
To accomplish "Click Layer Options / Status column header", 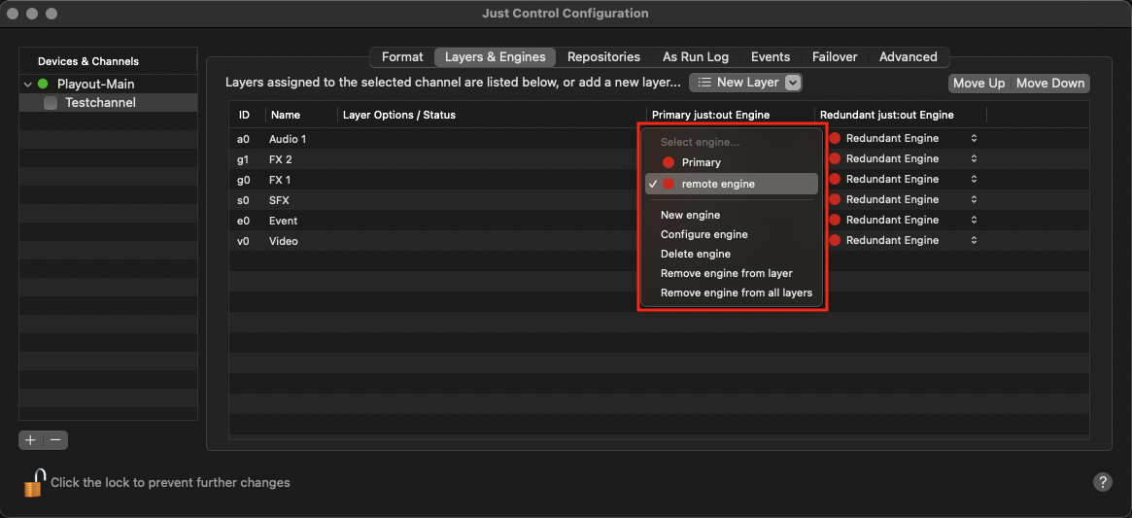I will [x=492, y=115].
